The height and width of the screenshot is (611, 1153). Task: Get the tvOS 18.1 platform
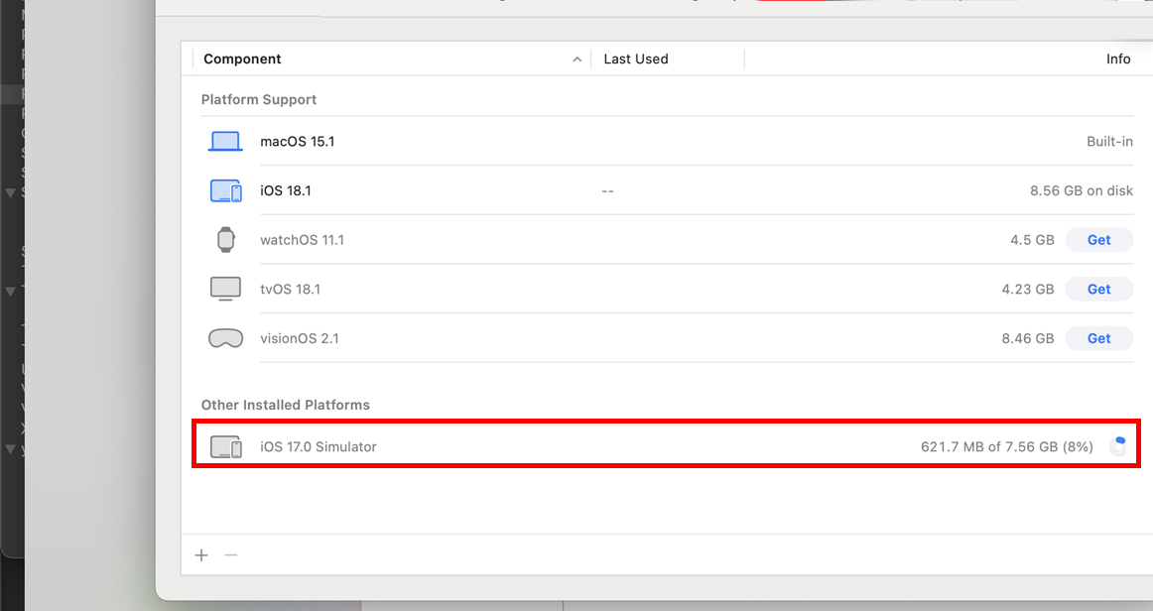click(1098, 289)
